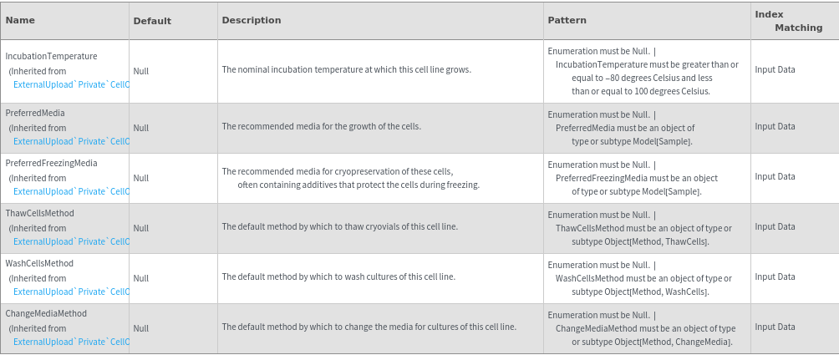Click the ExternalUpload link under WashCellsMethod
This screenshot has width=839, height=355.
pyautogui.click(x=71, y=292)
